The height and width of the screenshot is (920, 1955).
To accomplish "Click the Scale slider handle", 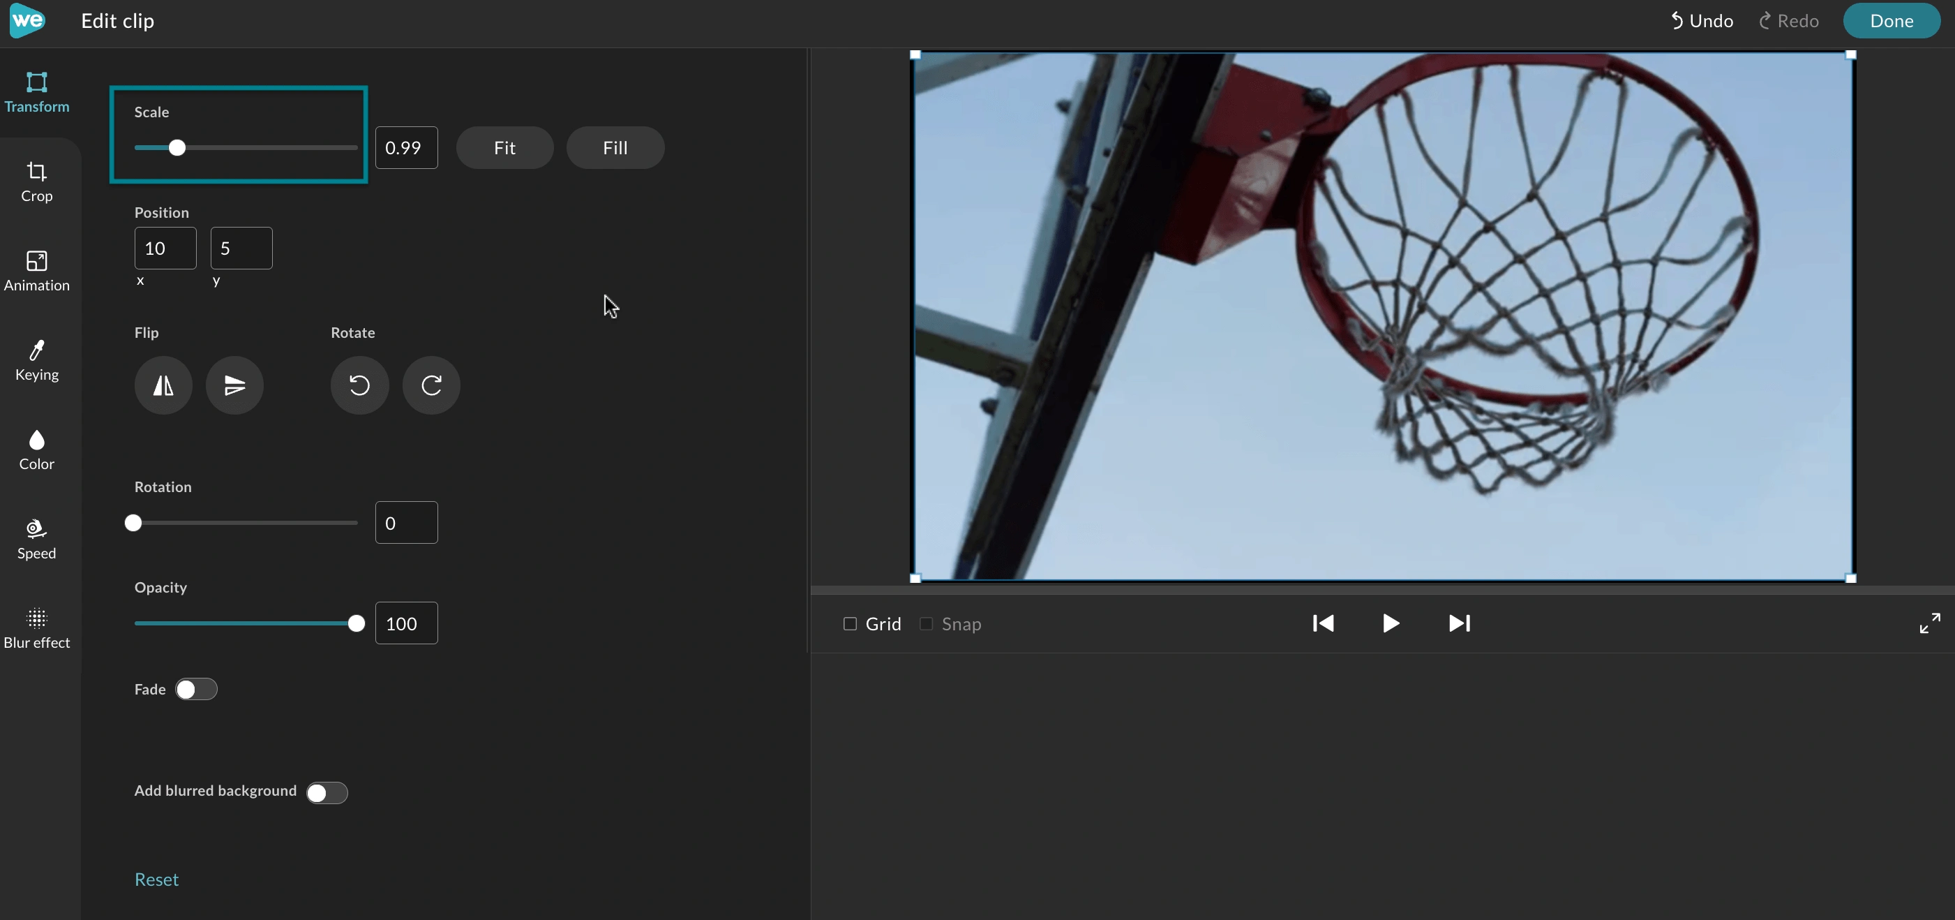I will [177, 147].
